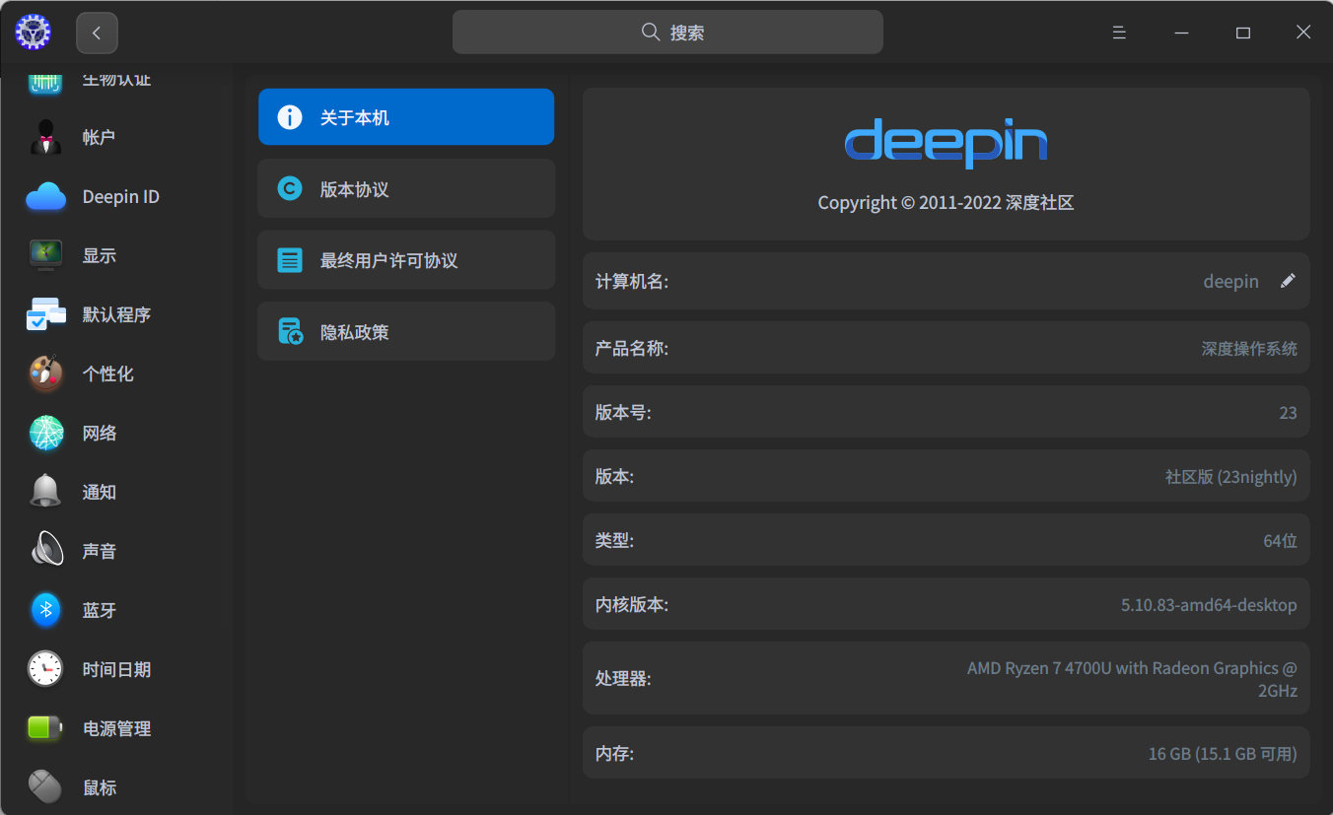This screenshot has height=815, width=1333.
Task: Open the 隐私政策 tab
Action: 406,331
